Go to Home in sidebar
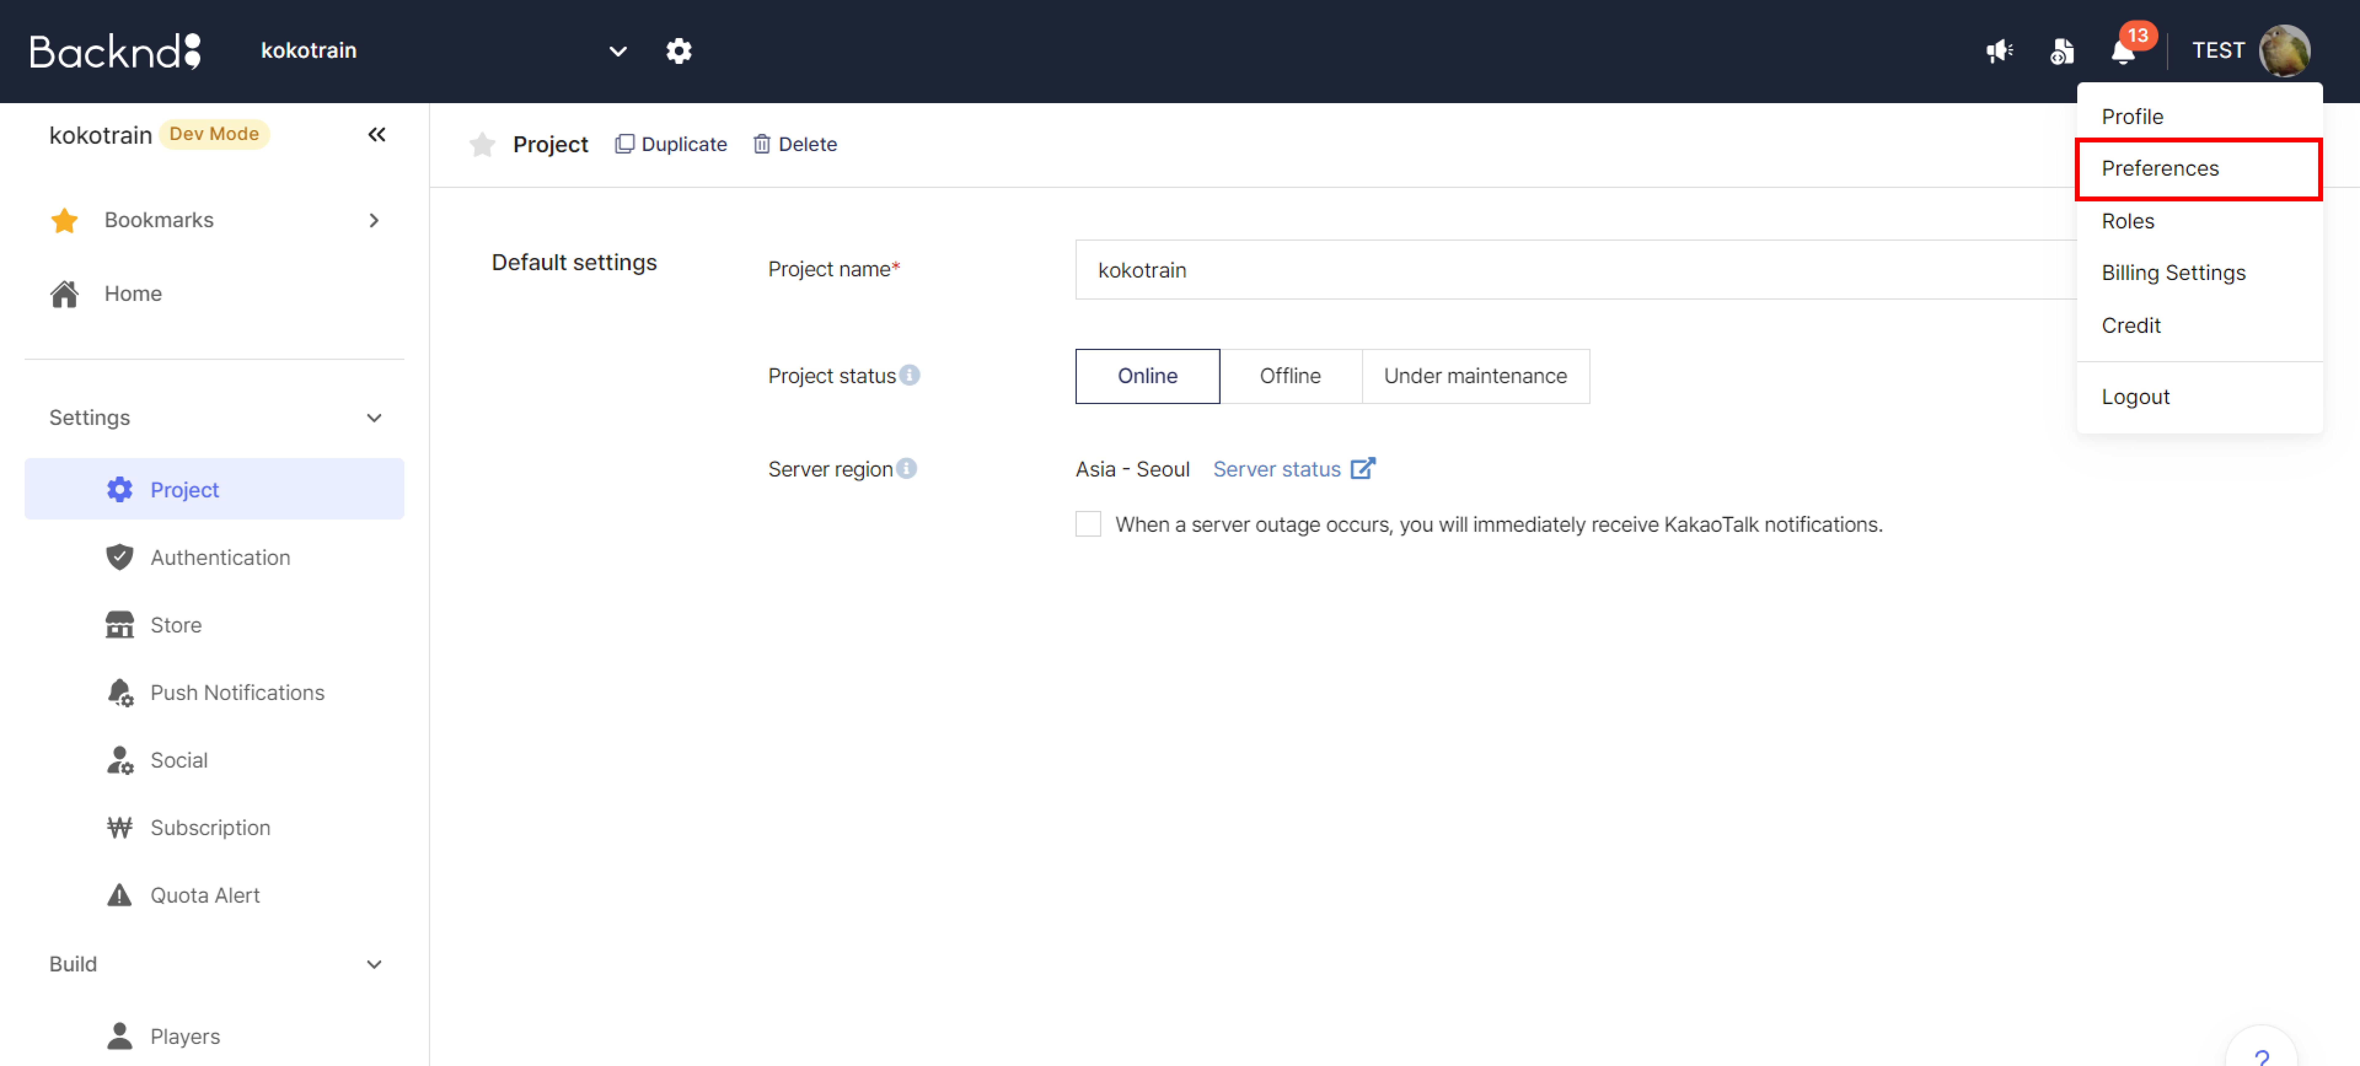The width and height of the screenshot is (2360, 1066). click(214, 294)
